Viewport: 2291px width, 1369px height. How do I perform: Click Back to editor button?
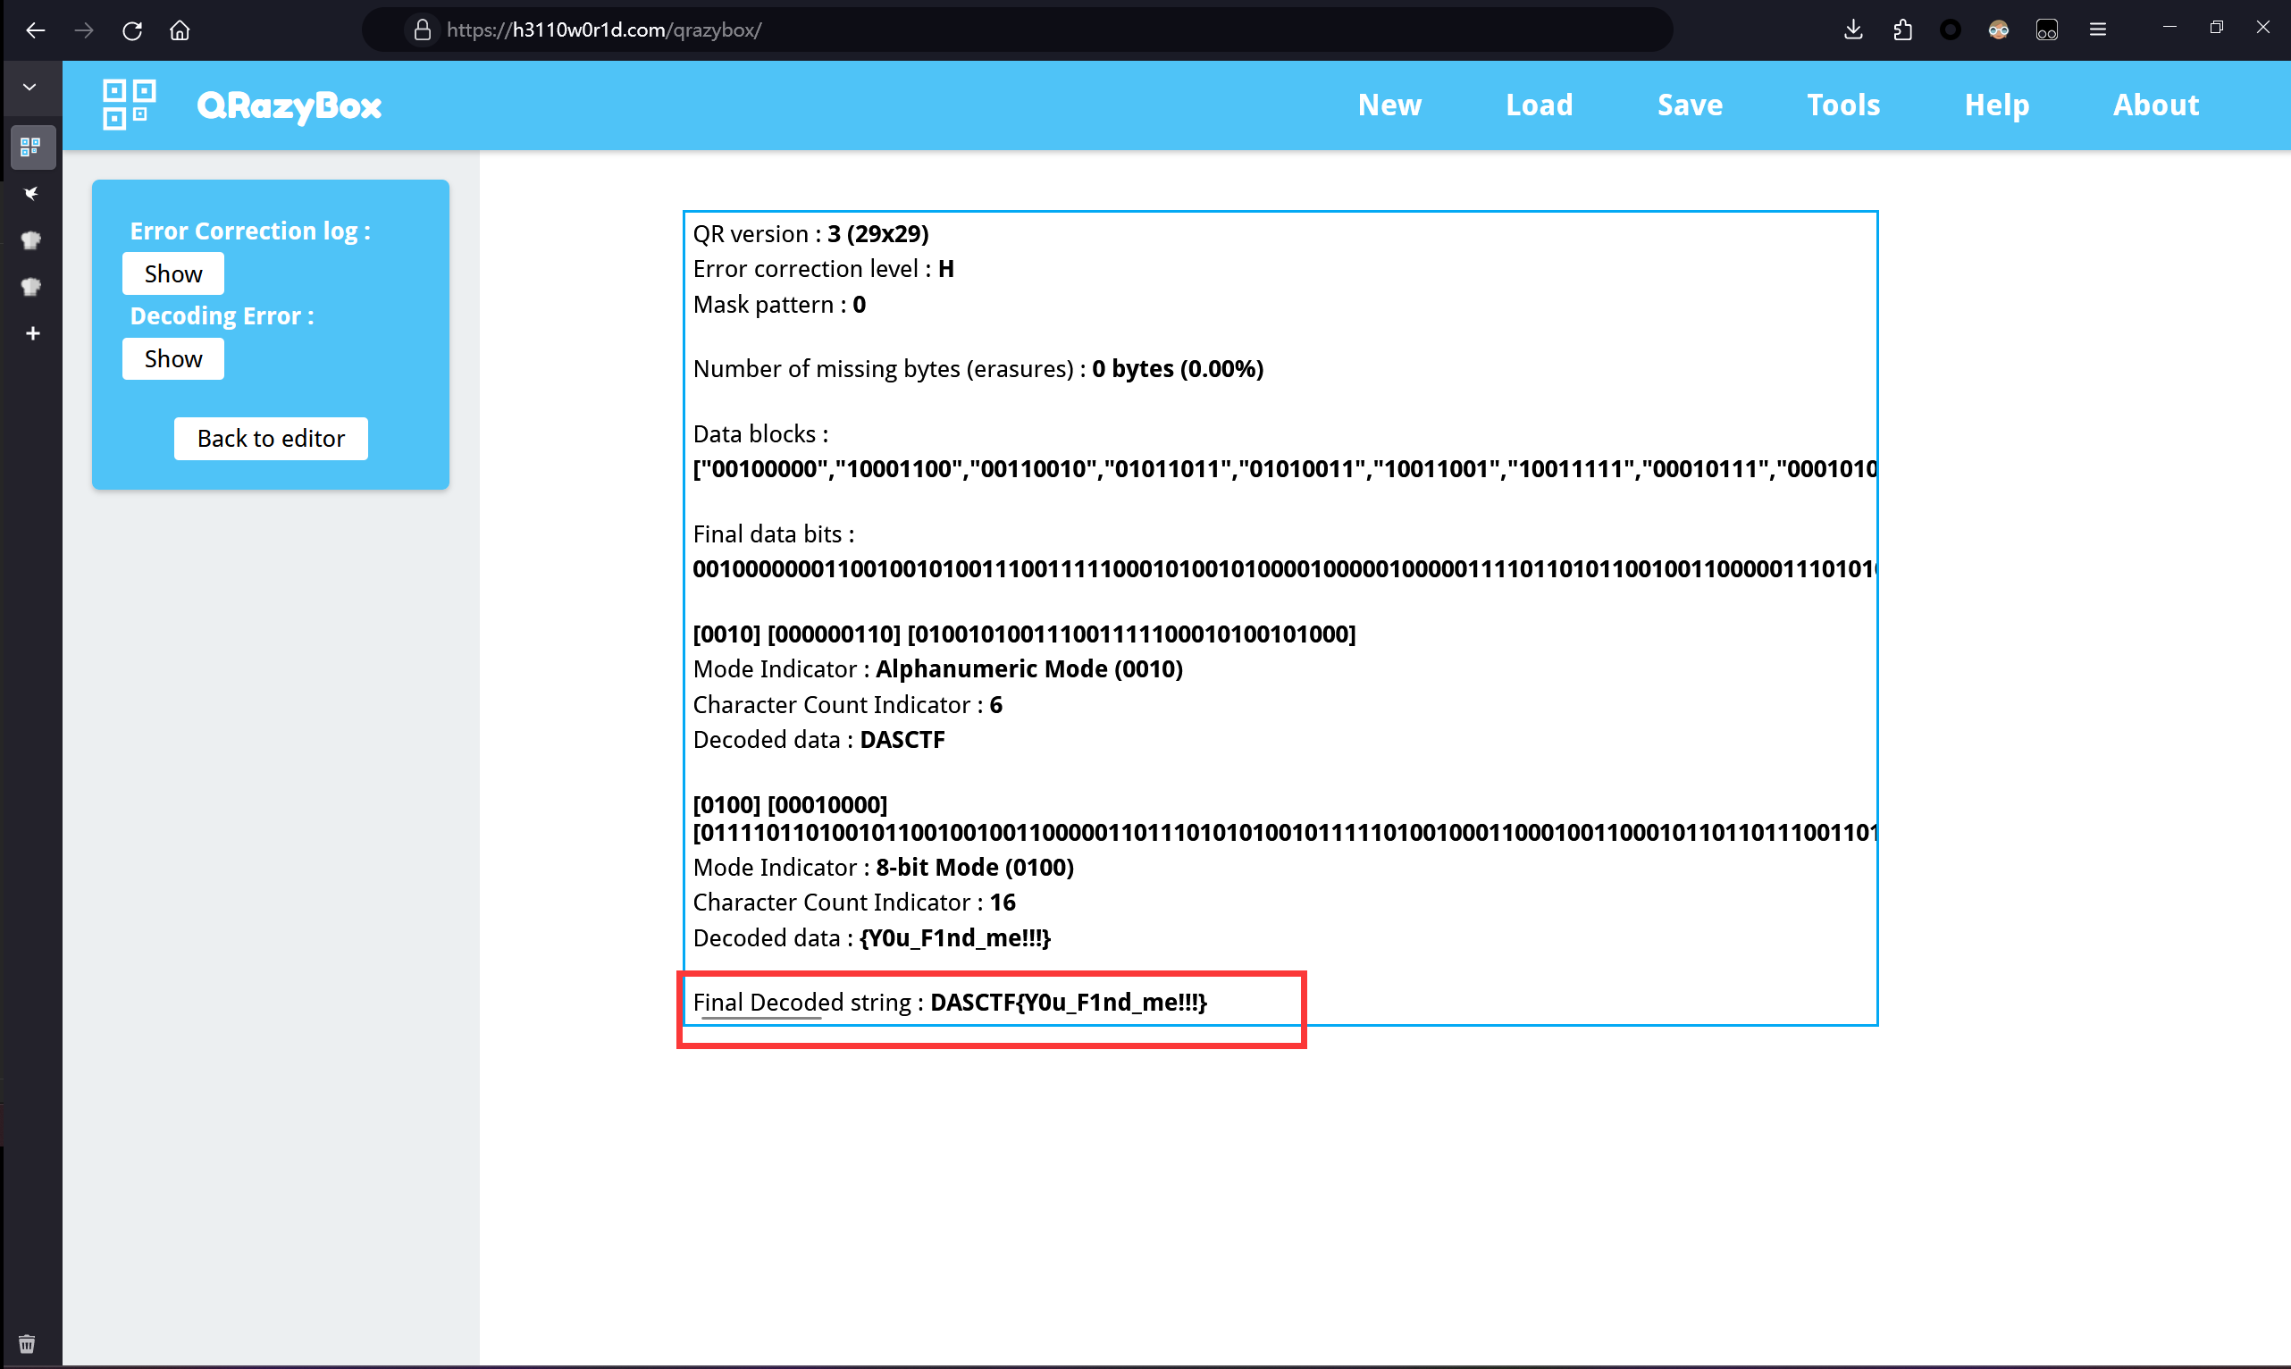271,438
